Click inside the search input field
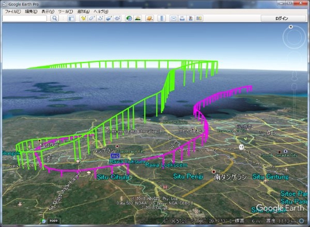Screen dimensions: 310x227 [x=25, y=19]
